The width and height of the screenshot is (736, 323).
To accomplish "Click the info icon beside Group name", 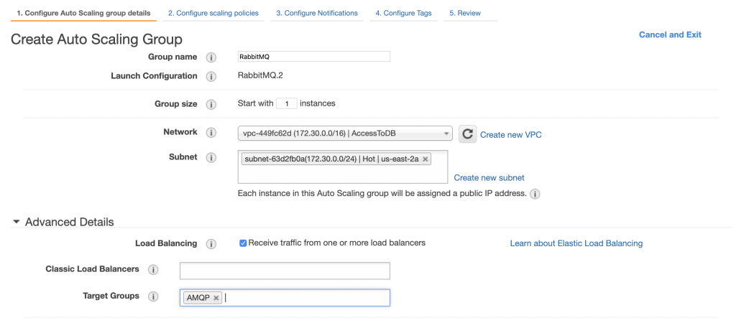I will click(x=211, y=57).
